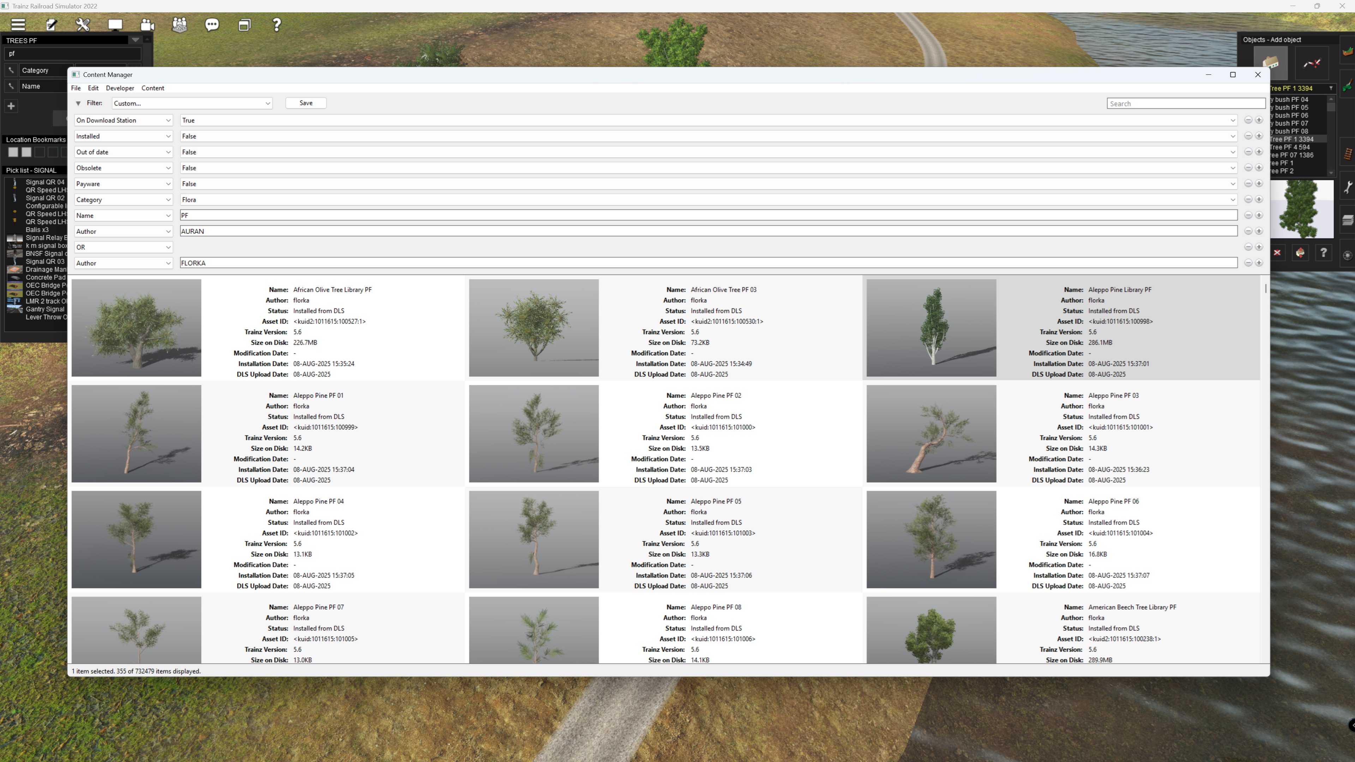Open the multiplayer group icon in top toolbar

(180, 25)
